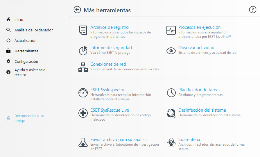
Task: Open the Configuración section
Action: pyautogui.click(x=26, y=62)
